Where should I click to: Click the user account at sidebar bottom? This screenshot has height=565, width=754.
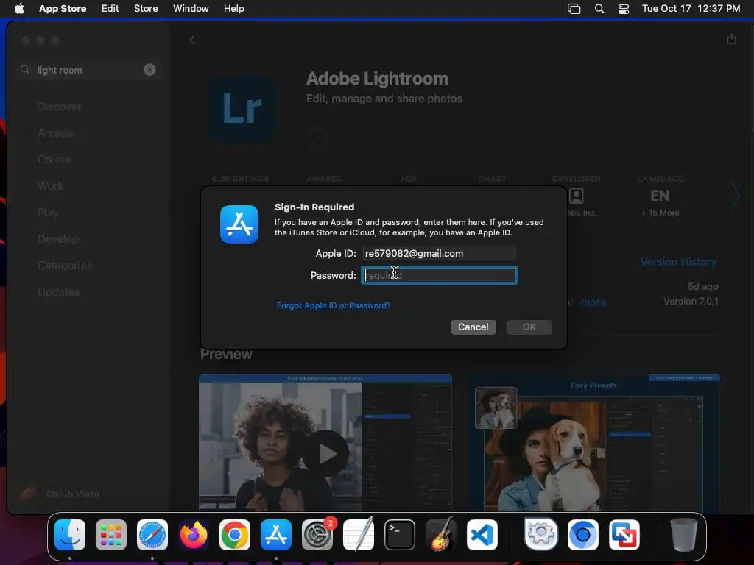pyautogui.click(x=59, y=494)
